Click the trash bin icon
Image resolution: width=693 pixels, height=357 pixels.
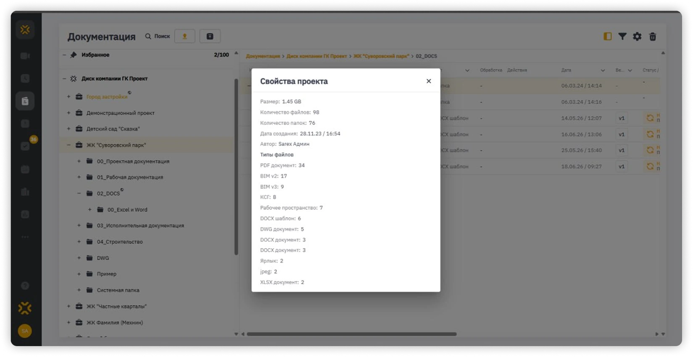click(x=653, y=36)
